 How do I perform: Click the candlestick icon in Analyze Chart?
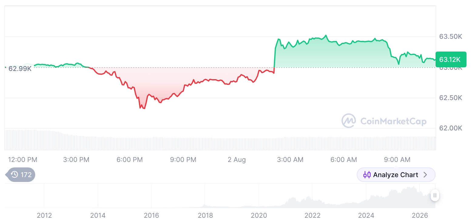point(367,175)
